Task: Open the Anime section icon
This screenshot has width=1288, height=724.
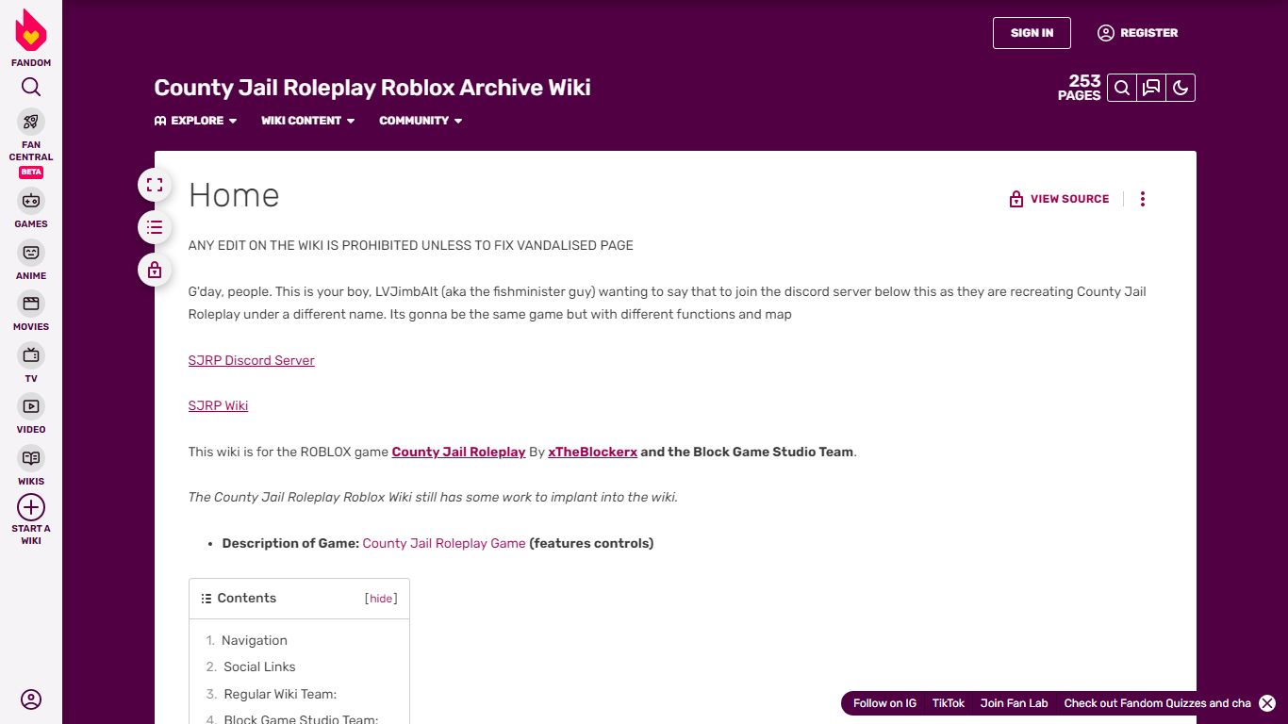Action: pos(31,253)
